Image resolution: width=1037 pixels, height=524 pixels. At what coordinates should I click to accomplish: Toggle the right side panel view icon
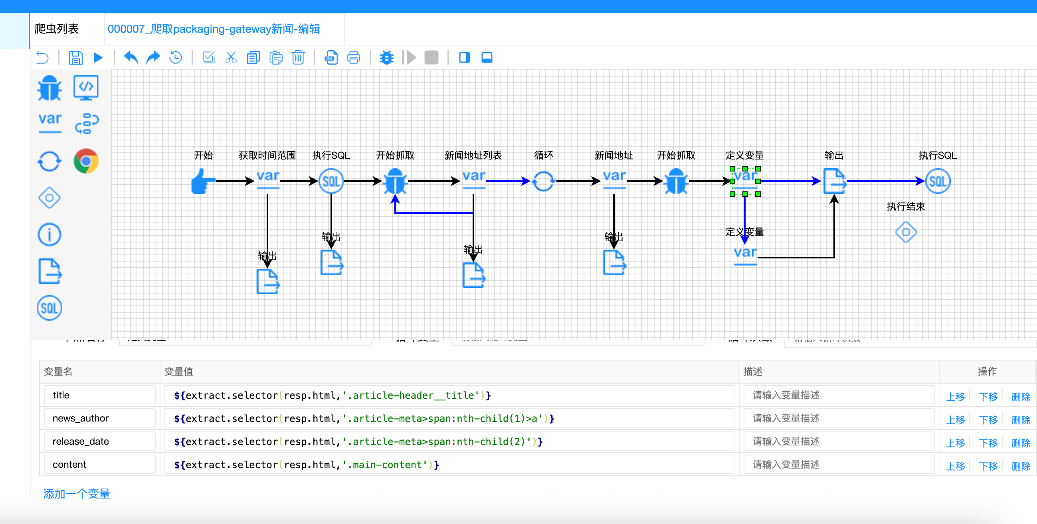(464, 58)
